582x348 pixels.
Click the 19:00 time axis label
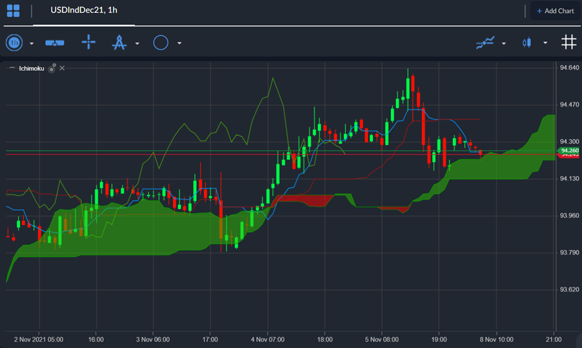pos(439,340)
